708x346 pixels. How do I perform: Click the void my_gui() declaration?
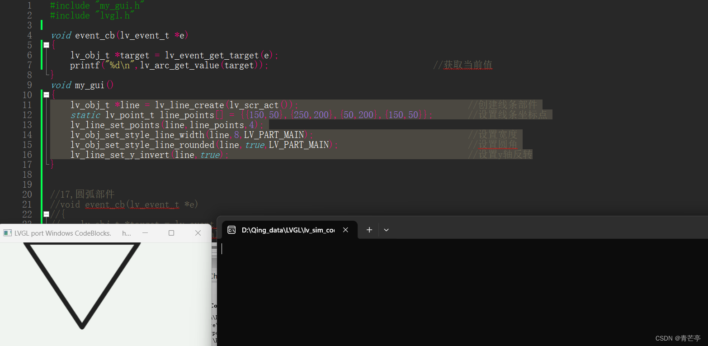coord(82,85)
